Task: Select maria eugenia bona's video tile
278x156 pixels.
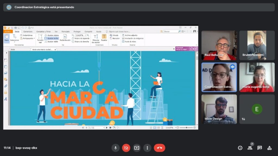Action: (x=257, y=77)
